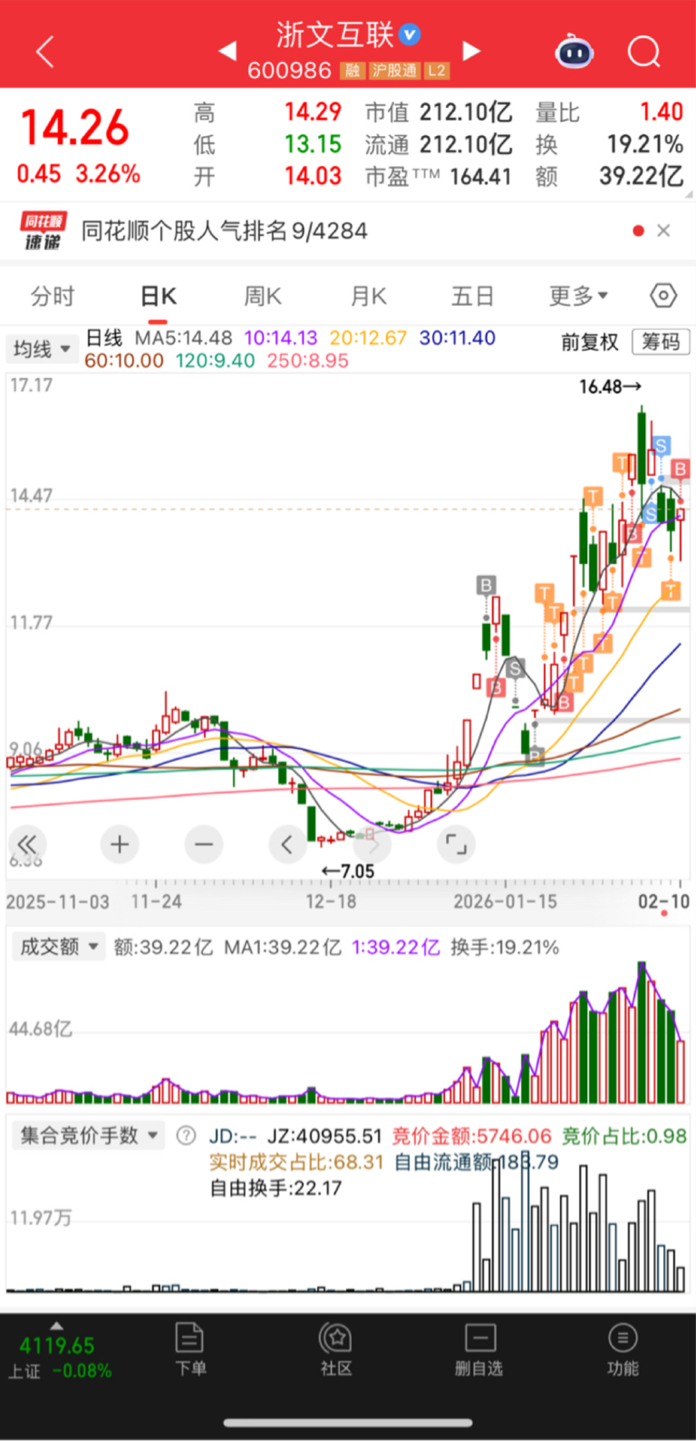Open 成交额 indicator dropdown
The width and height of the screenshot is (696, 1441).
coord(59,947)
